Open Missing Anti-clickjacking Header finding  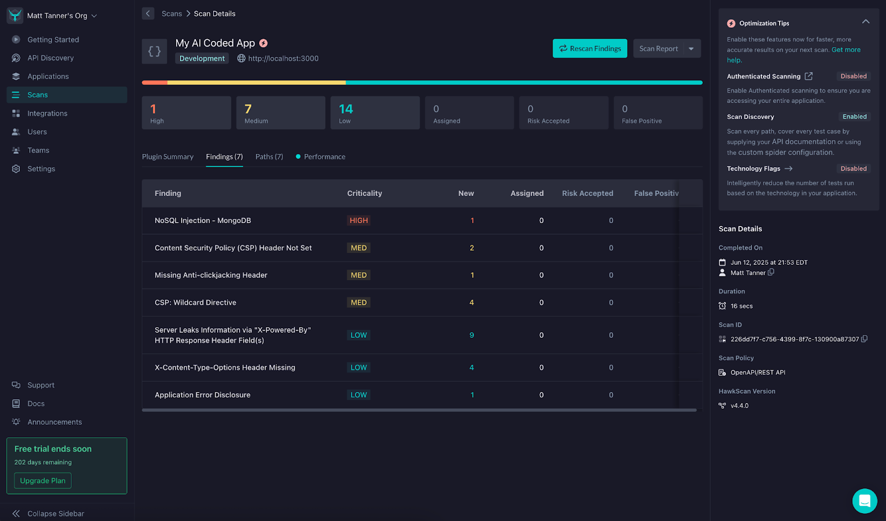pyautogui.click(x=422, y=275)
